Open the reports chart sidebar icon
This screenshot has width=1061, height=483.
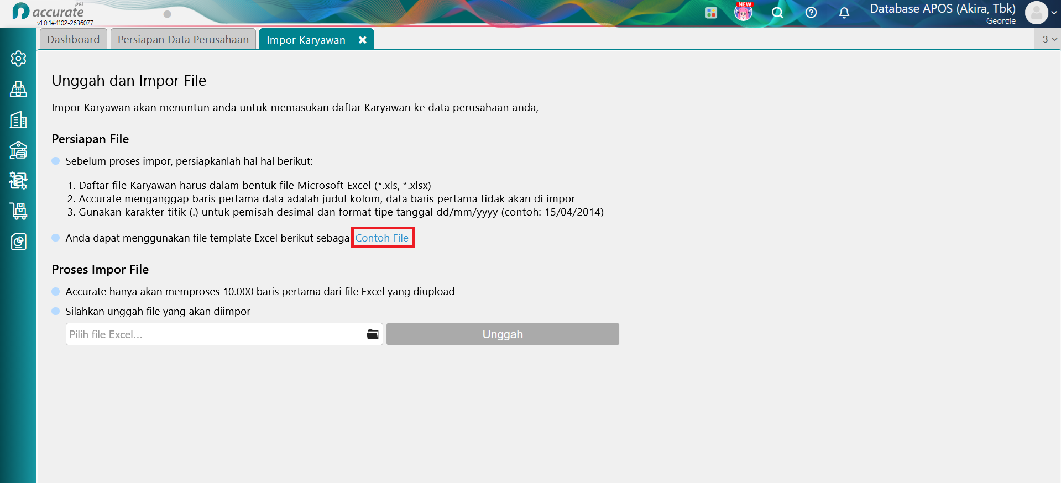coord(18,241)
